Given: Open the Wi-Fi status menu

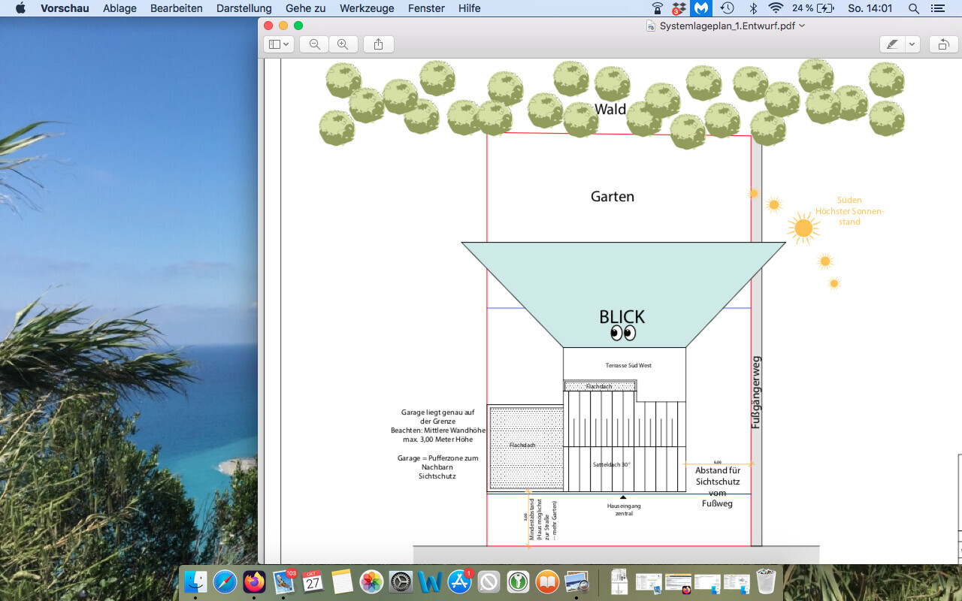Looking at the screenshot, I should 776,8.
